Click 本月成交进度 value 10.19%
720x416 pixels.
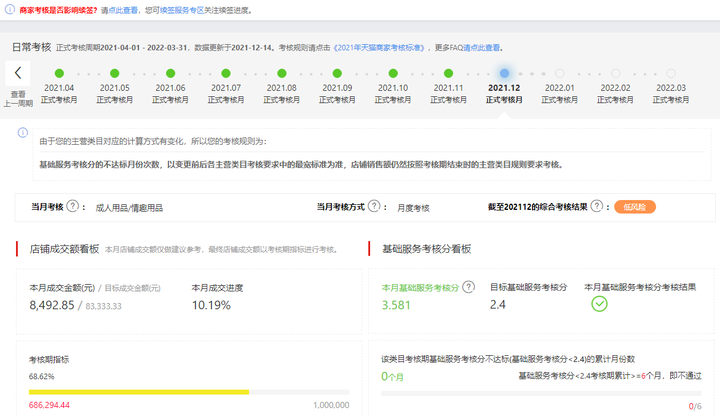[x=211, y=305]
